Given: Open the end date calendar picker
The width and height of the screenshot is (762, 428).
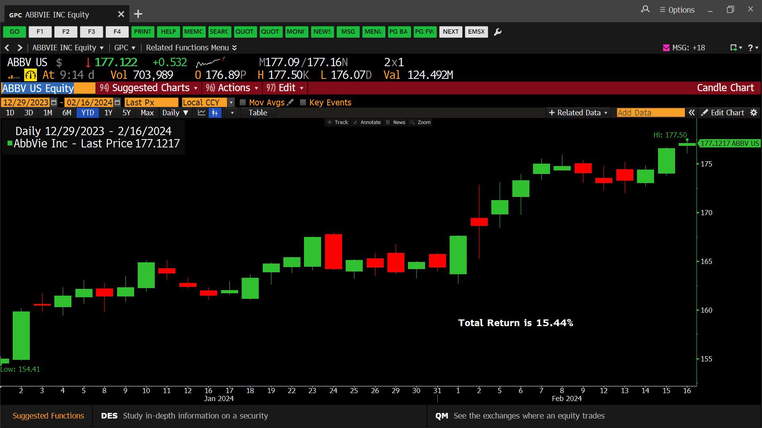Looking at the screenshot, I should pyautogui.click(x=117, y=102).
